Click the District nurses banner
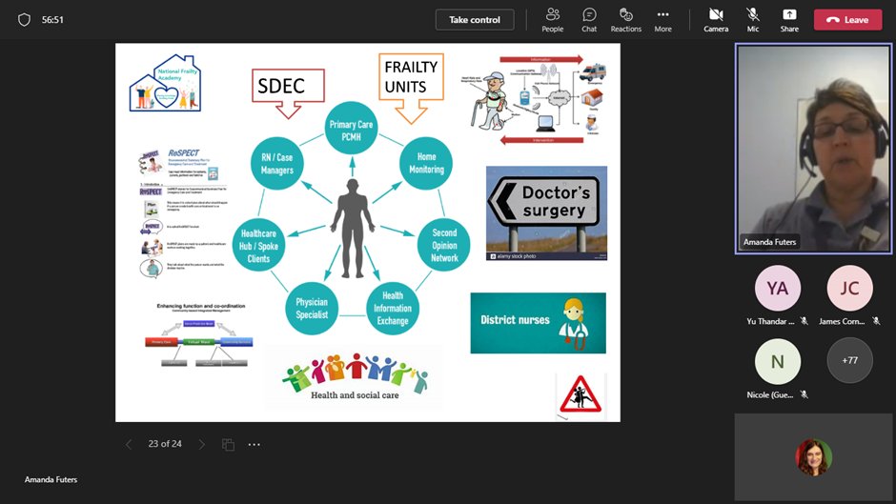 (x=538, y=323)
